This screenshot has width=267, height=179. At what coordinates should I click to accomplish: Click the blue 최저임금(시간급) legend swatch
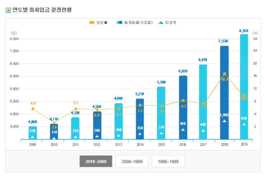tap(120, 23)
